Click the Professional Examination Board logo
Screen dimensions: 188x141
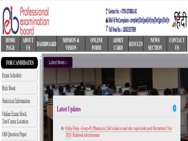pos(26,21)
